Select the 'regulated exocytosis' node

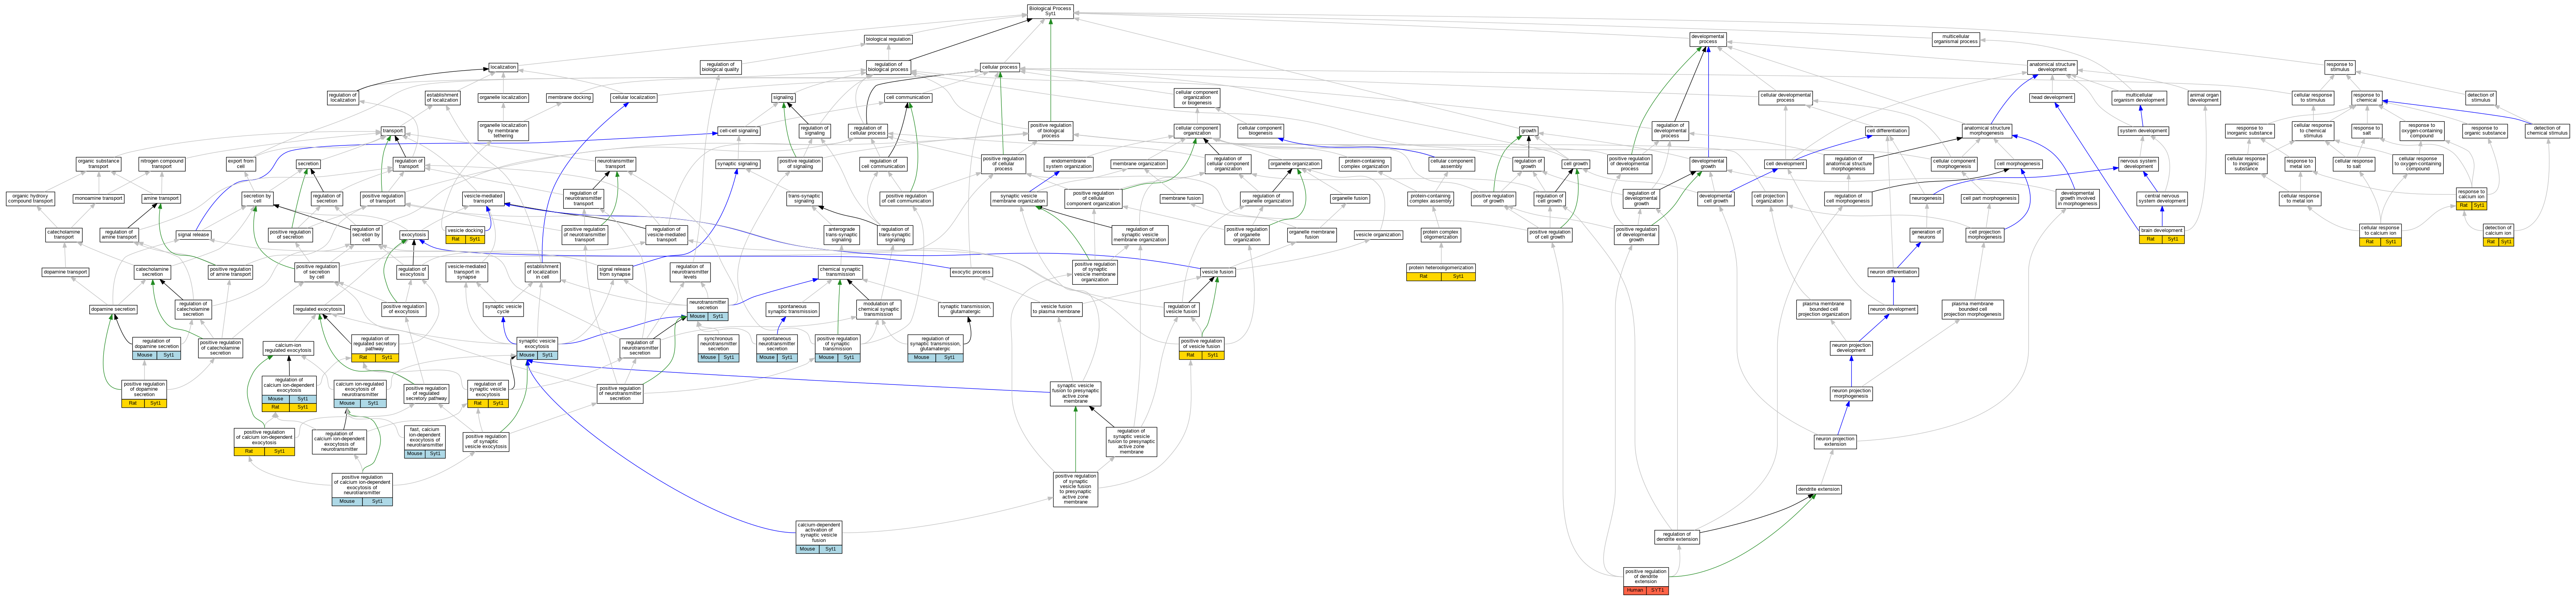(319, 310)
